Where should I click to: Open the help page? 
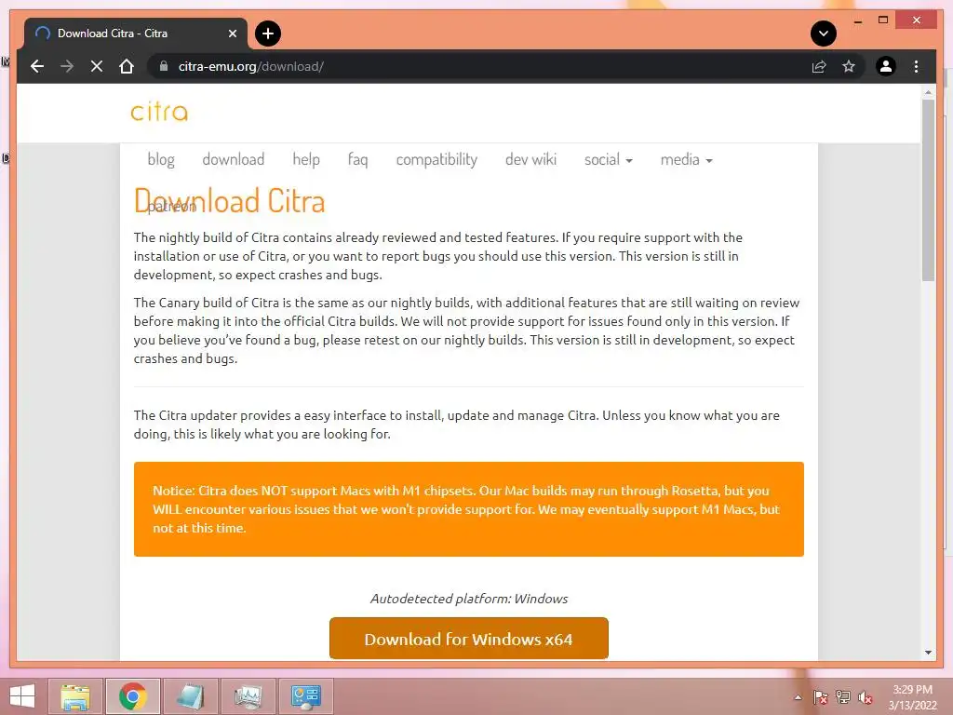[x=306, y=159]
